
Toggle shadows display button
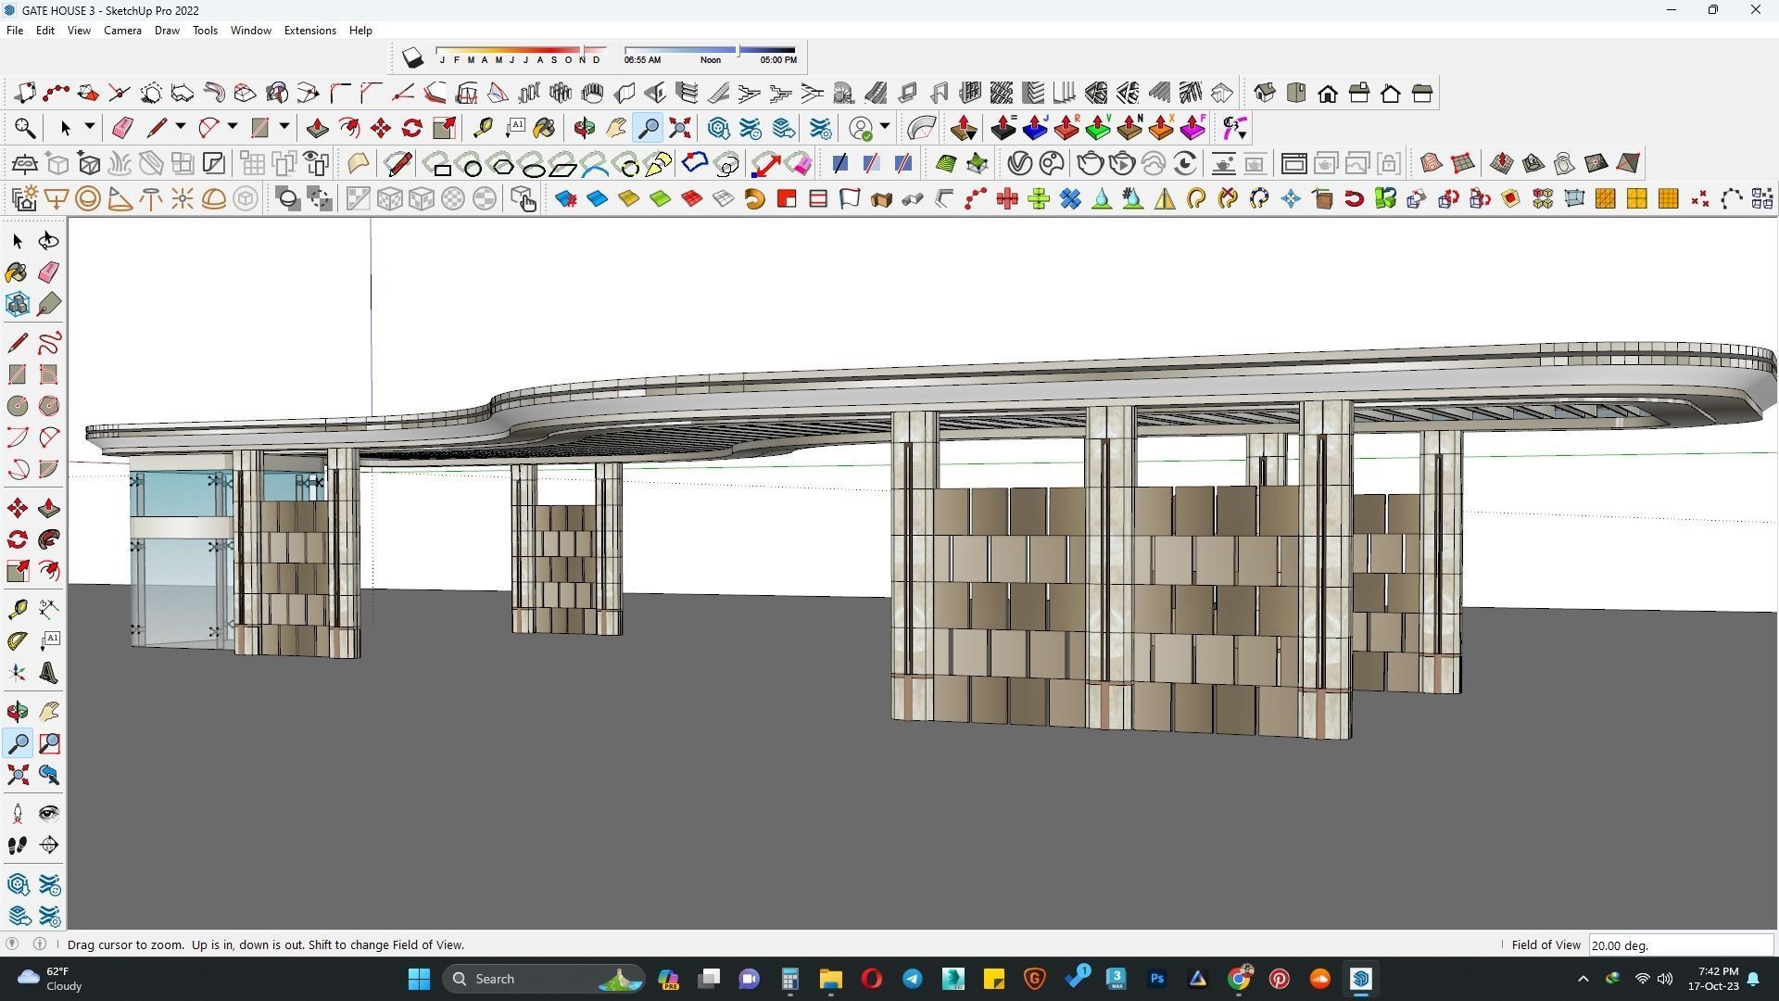[x=412, y=58]
